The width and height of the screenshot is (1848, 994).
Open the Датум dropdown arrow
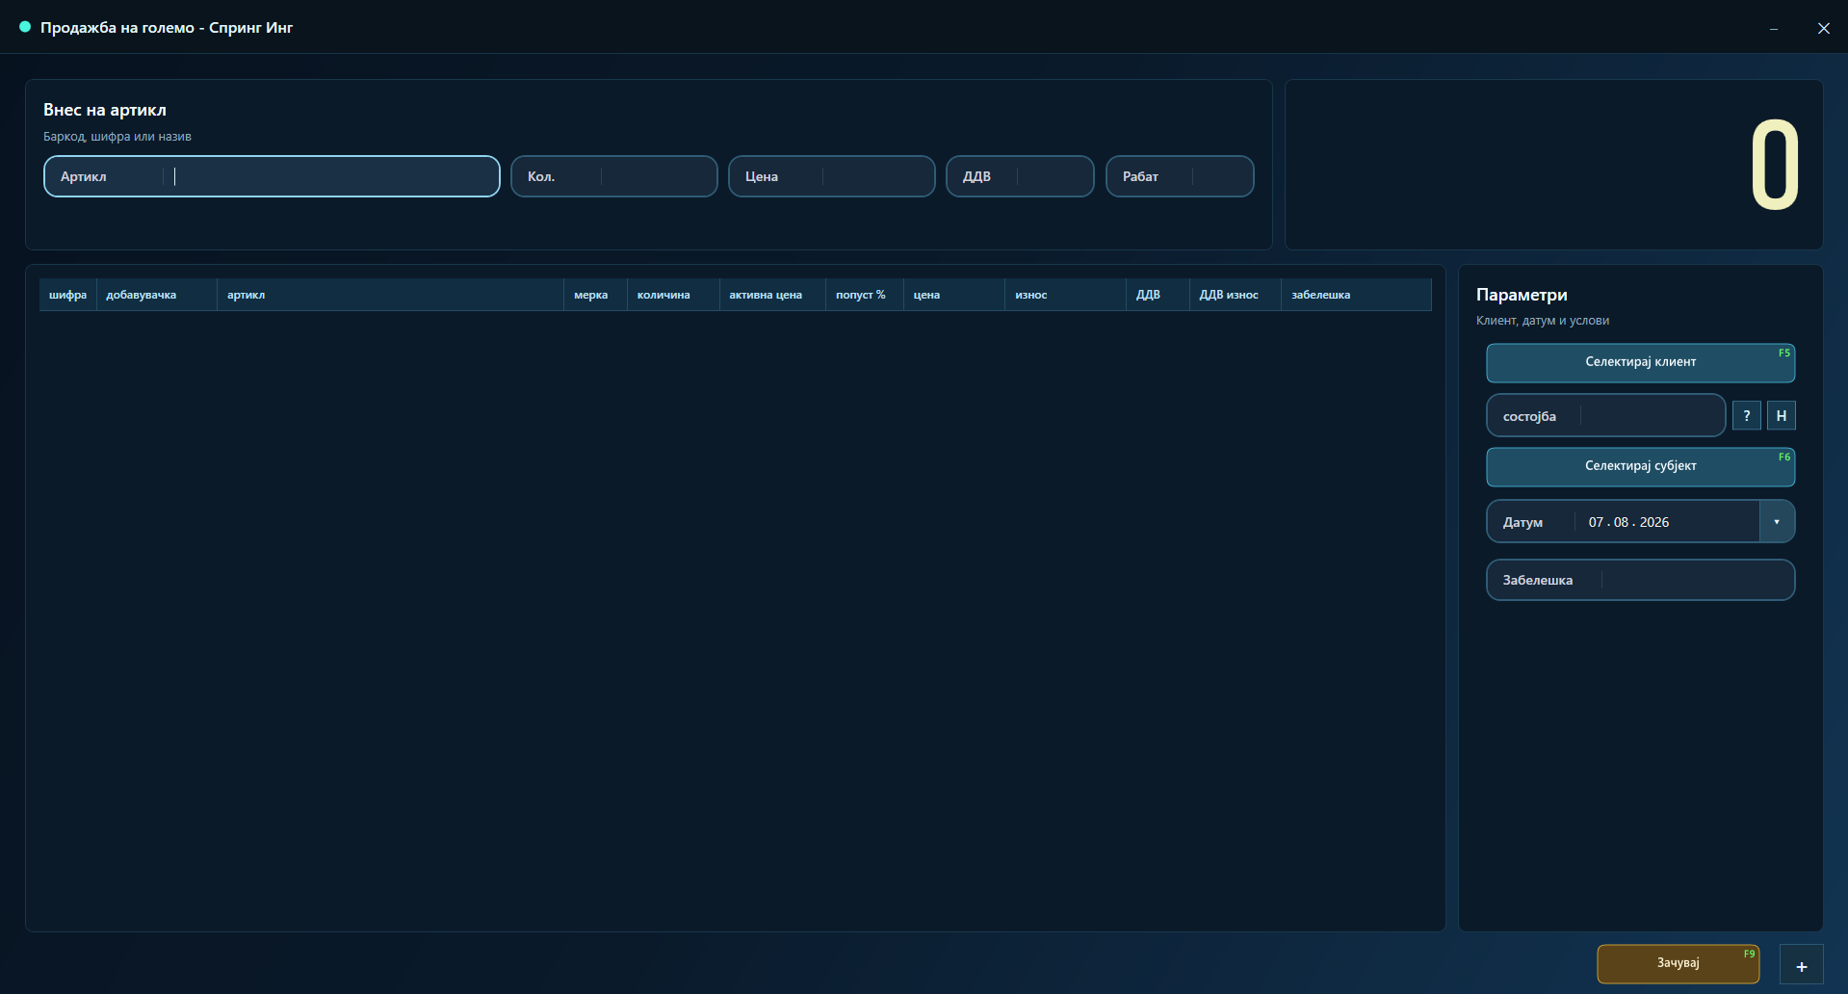[x=1777, y=522]
